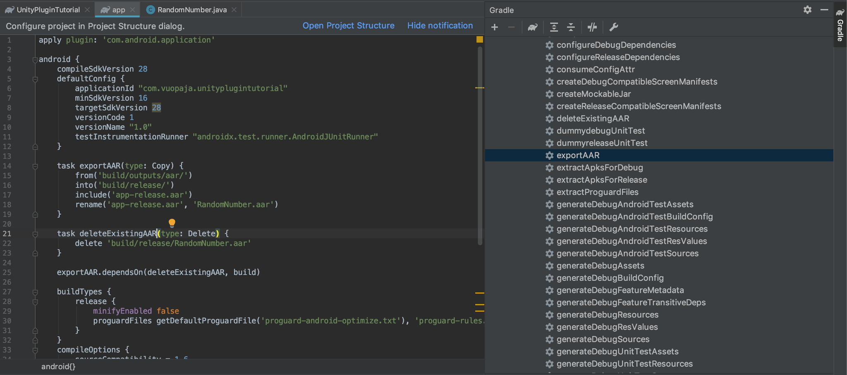Click the Gradle add project plus icon
This screenshot has height=375, width=847.
point(495,27)
